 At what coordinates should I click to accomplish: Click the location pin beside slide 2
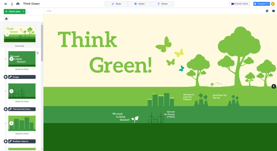(x=38, y=53)
